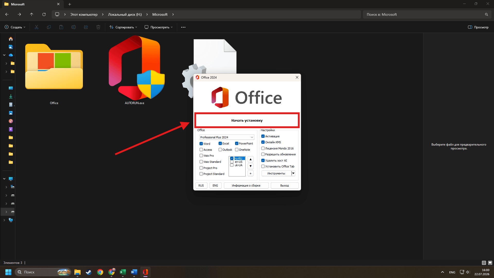Screen dimensions: 494x278
Task: Enable the OneNote checkbox
Action: 237,150
